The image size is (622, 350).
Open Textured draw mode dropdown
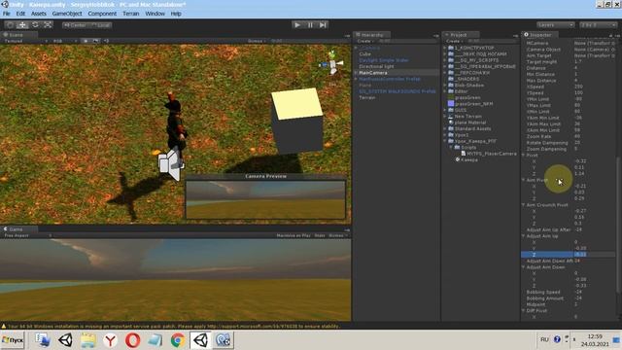pyautogui.click(x=26, y=41)
